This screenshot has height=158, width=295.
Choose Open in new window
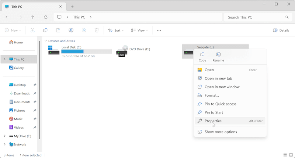[230, 87]
